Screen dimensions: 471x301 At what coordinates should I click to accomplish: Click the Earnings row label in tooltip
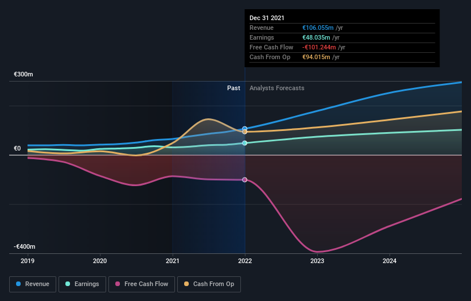tap(262, 37)
